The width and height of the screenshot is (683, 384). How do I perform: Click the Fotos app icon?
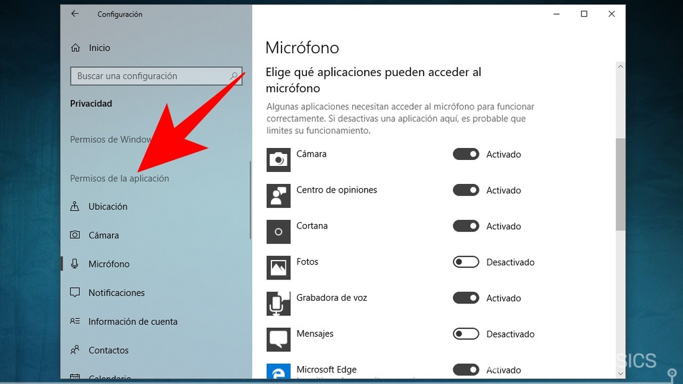[x=278, y=267]
